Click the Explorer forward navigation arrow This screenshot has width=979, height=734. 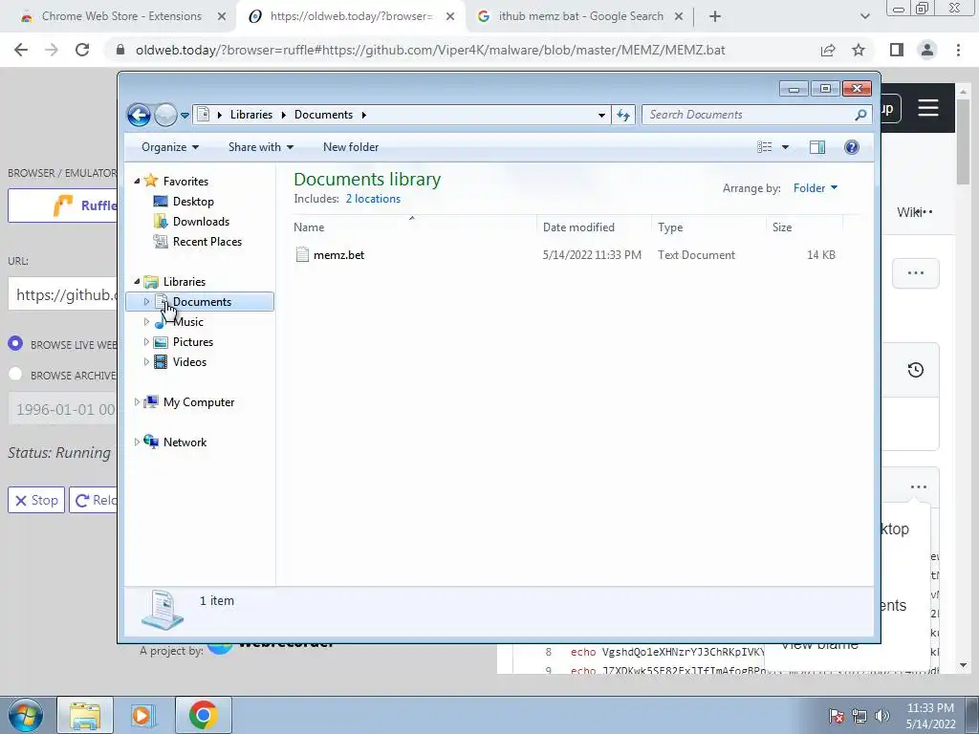pyautogui.click(x=165, y=115)
